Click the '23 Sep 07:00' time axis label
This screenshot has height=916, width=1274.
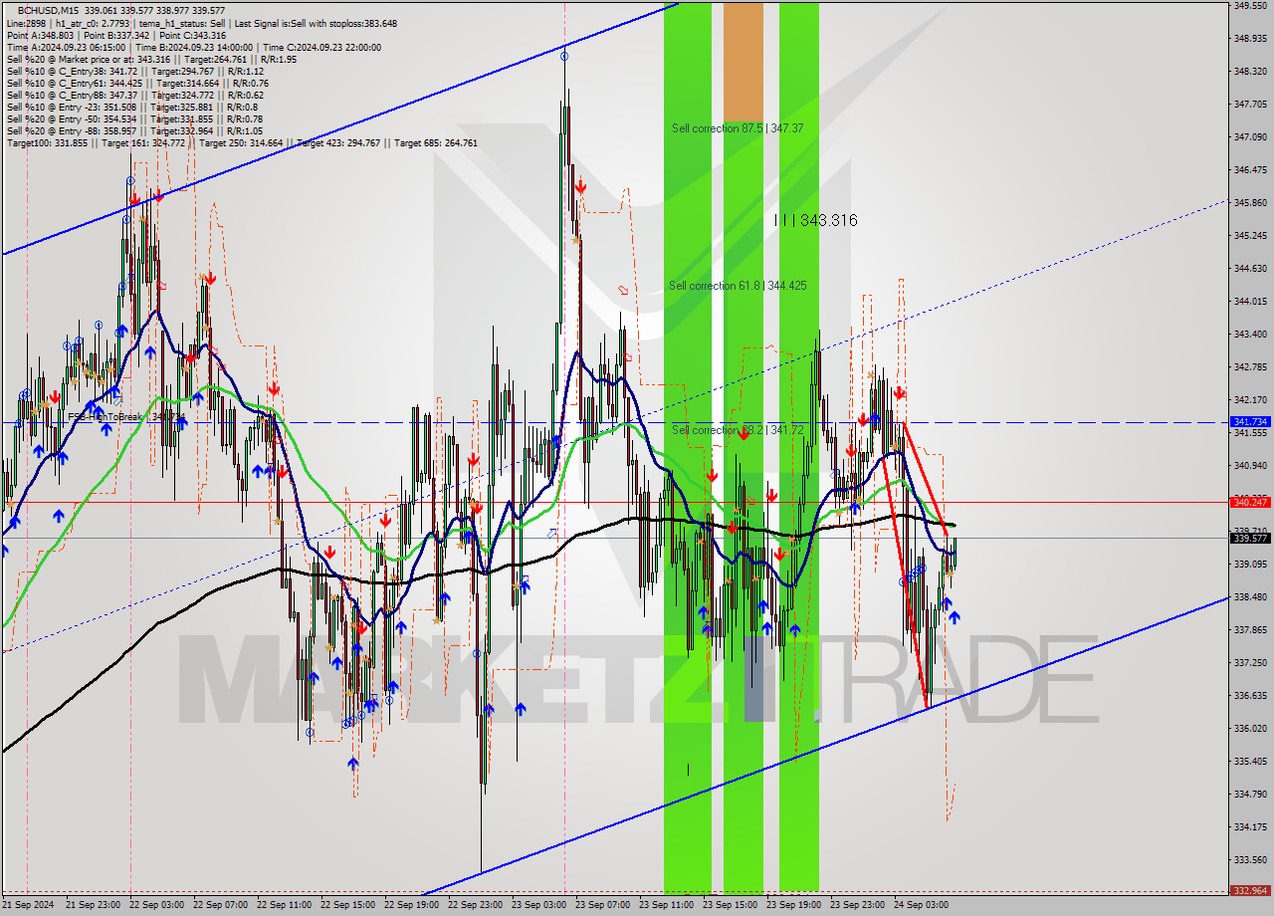pos(602,905)
